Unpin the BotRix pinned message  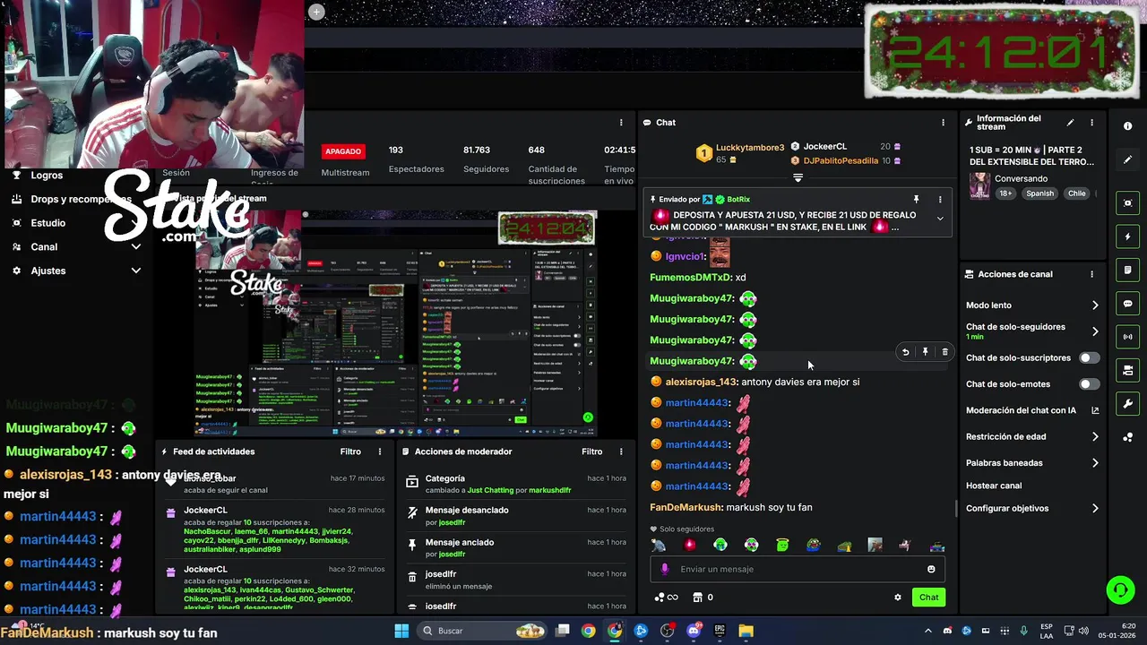click(x=916, y=199)
